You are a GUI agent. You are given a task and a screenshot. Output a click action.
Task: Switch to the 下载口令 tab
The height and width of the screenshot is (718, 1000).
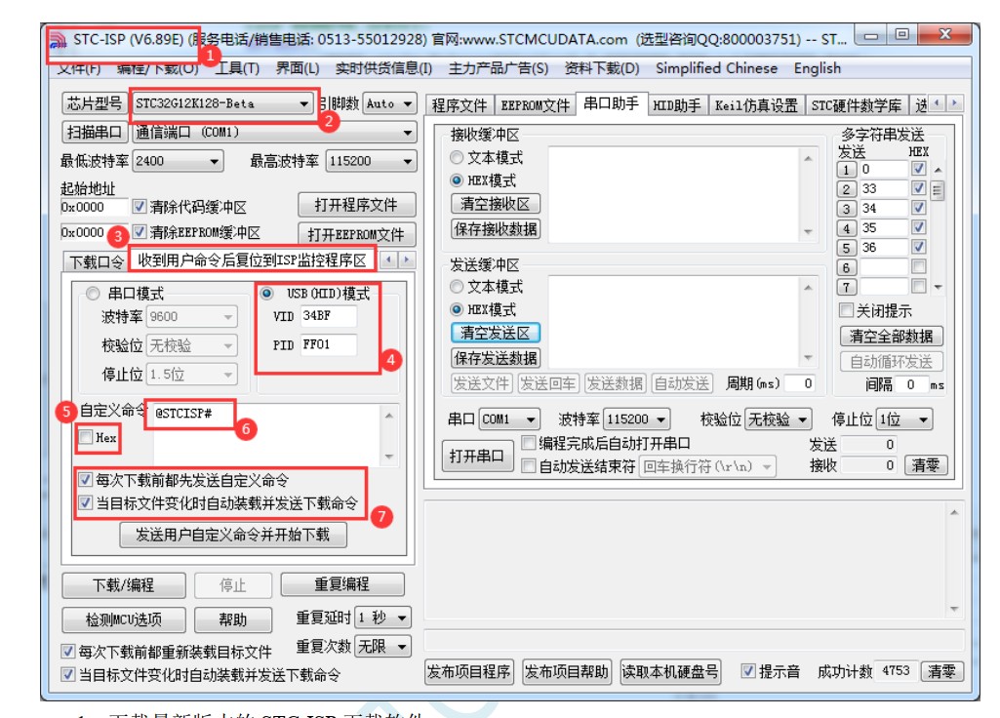click(x=97, y=262)
